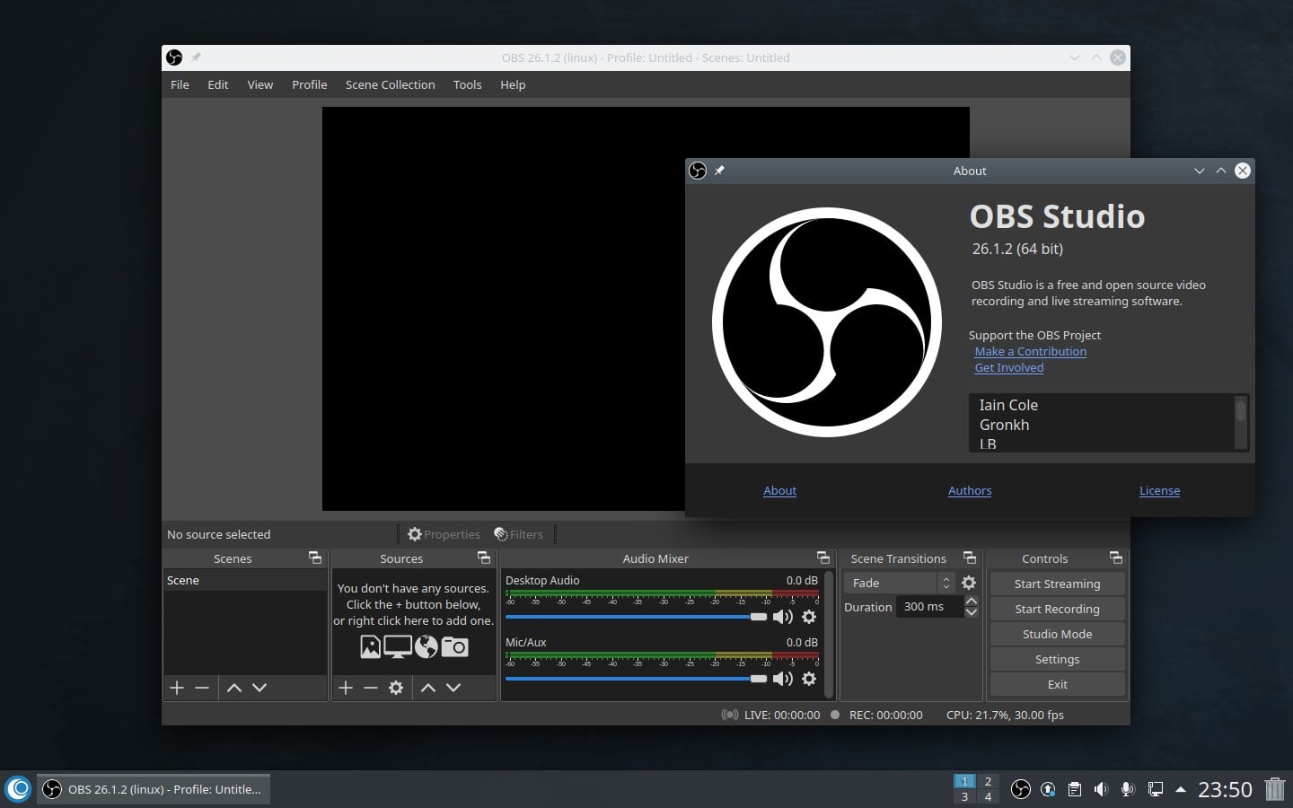
Task: Open the Fade transition properties gear
Action: 969,583
